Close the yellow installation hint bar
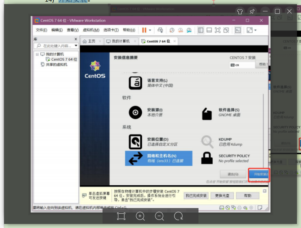 coord(264,191)
